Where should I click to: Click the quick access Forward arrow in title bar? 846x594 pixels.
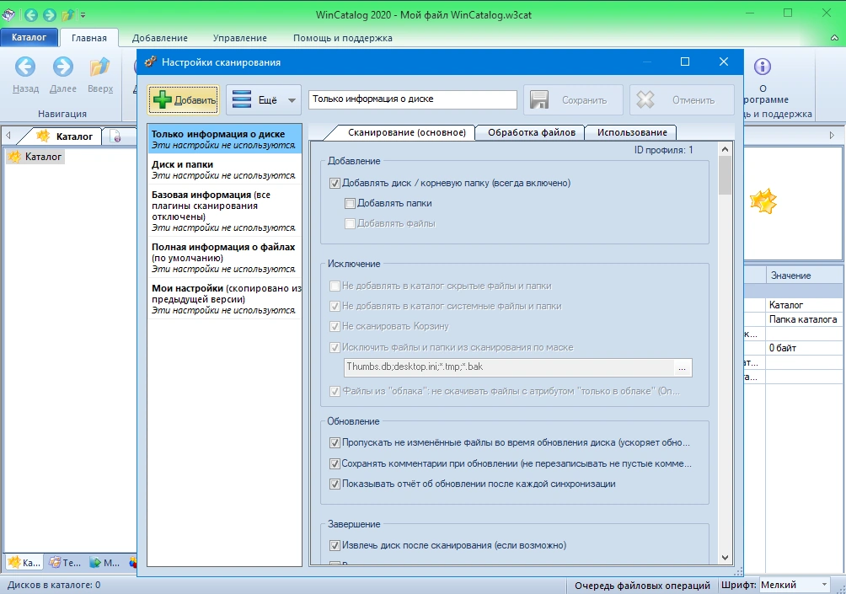coord(50,14)
